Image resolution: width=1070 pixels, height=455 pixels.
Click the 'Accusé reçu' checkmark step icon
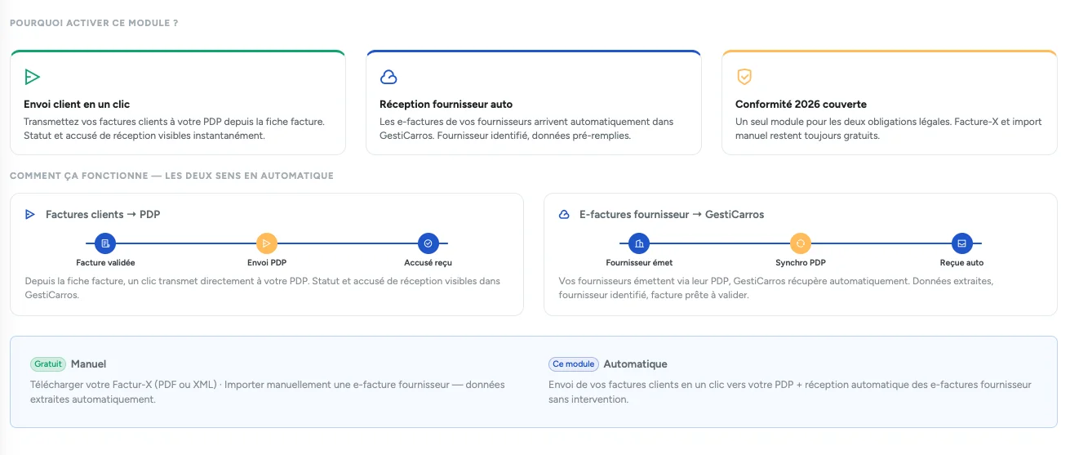(x=428, y=243)
